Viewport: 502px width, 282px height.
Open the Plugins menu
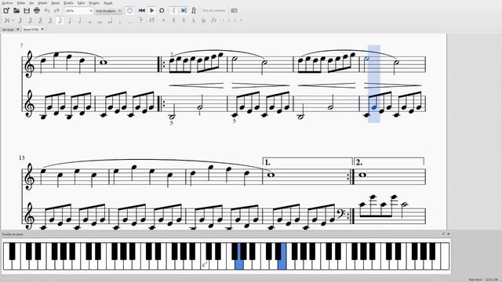[x=94, y=3]
